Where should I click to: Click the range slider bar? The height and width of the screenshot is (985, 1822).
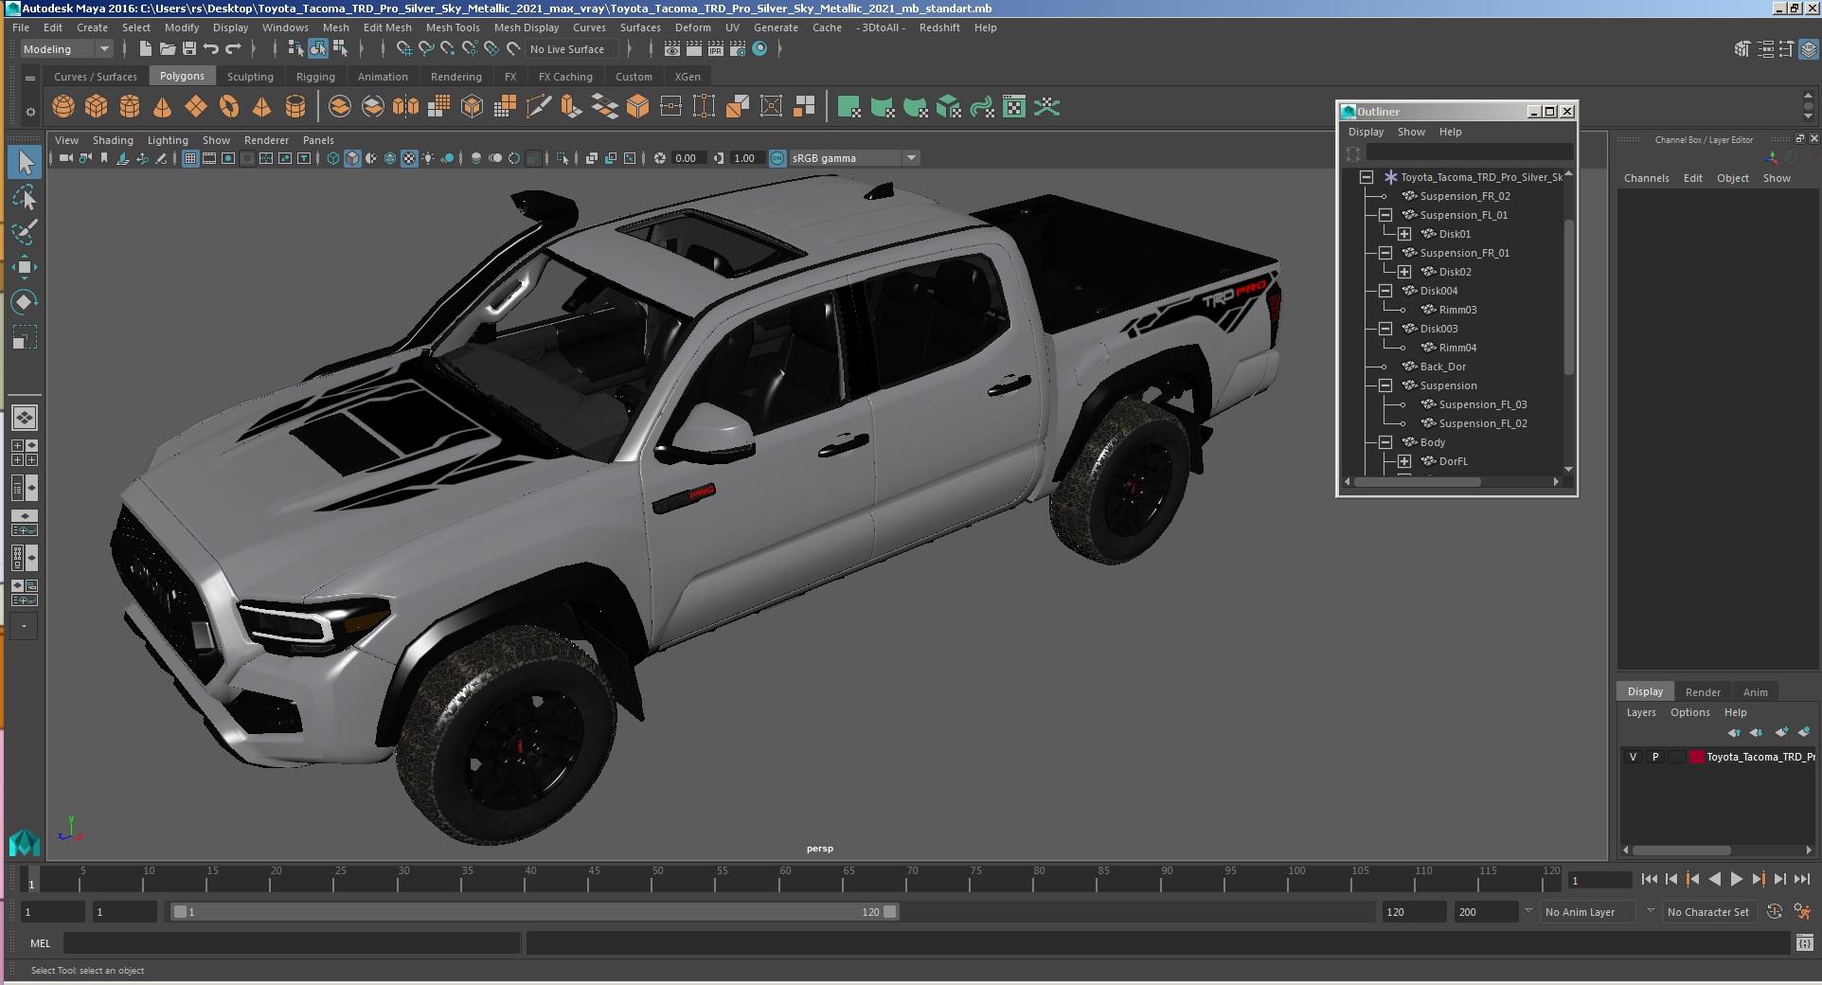click(535, 912)
